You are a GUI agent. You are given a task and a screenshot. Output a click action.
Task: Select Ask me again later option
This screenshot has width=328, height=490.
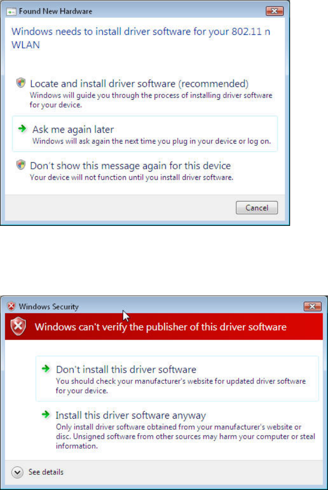pos(145,134)
